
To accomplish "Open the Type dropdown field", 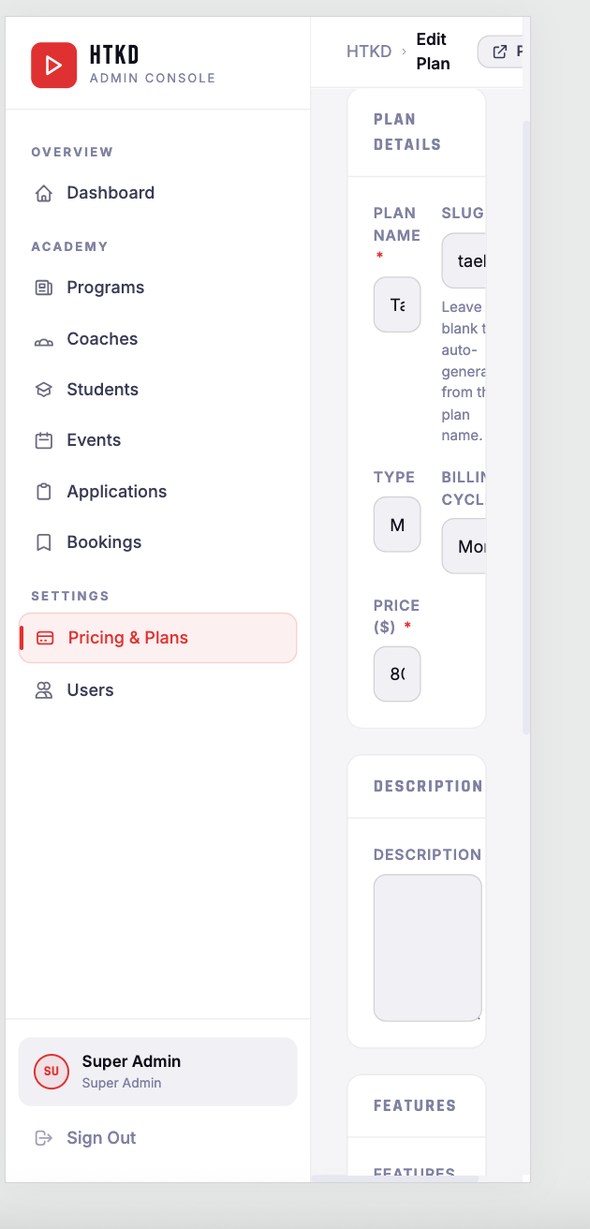I will [x=397, y=525].
